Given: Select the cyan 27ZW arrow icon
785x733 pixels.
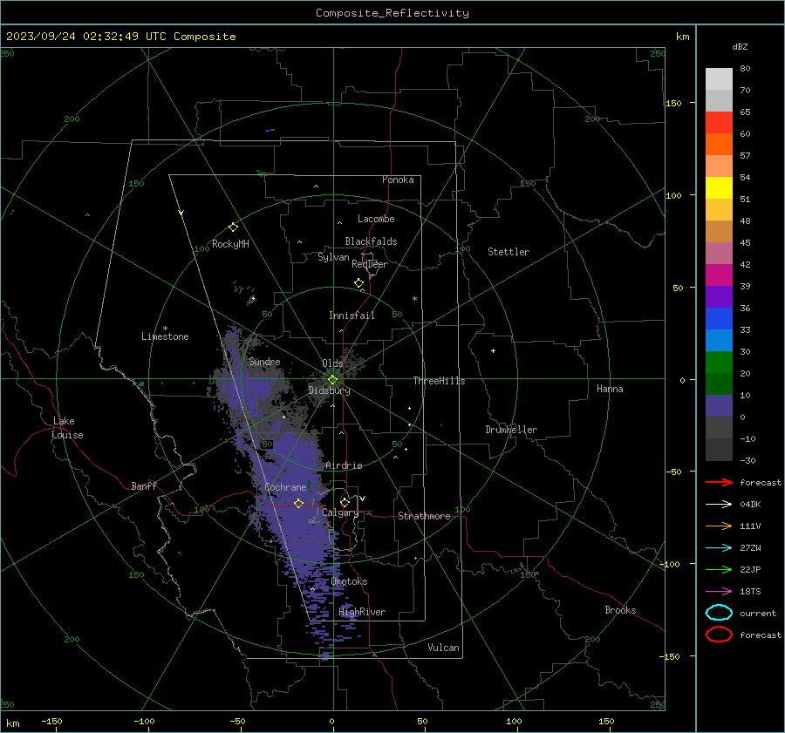Looking at the screenshot, I should pyautogui.click(x=719, y=548).
